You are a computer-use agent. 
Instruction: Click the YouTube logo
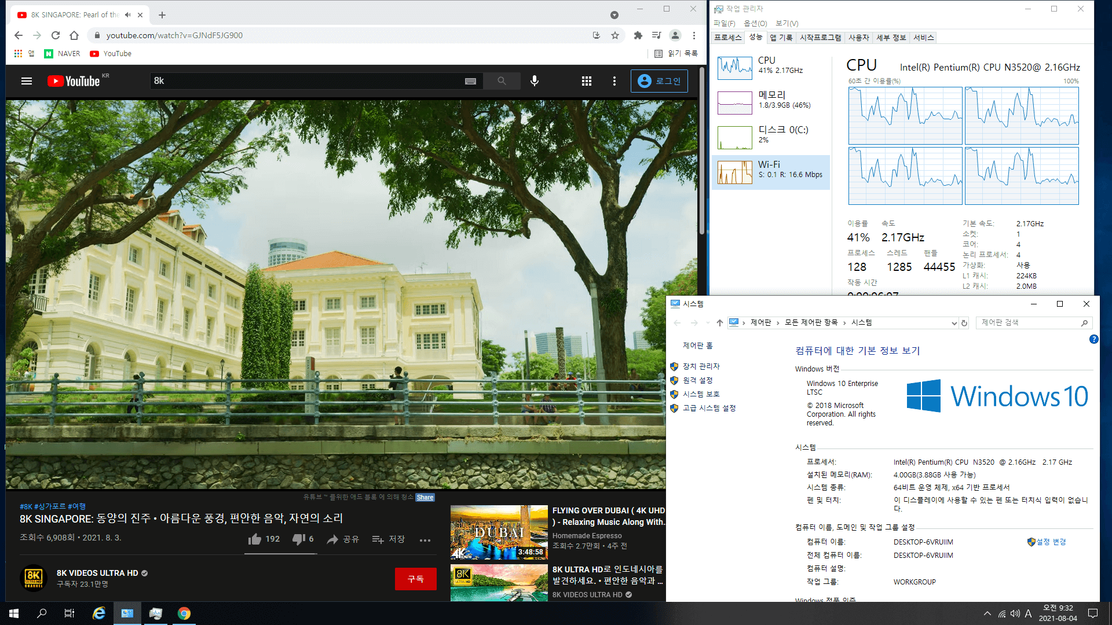pyautogui.click(x=74, y=81)
